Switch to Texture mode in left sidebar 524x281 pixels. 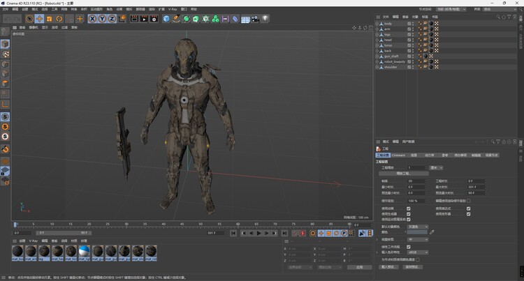coord(5,54)
